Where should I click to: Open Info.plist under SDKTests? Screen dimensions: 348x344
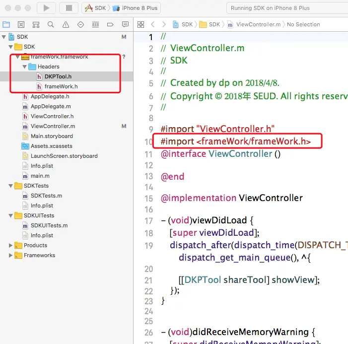point(42,206)
